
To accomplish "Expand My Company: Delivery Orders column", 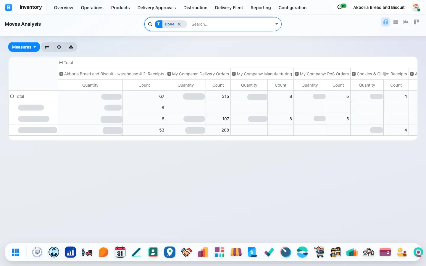I will [x=198, y=74].
